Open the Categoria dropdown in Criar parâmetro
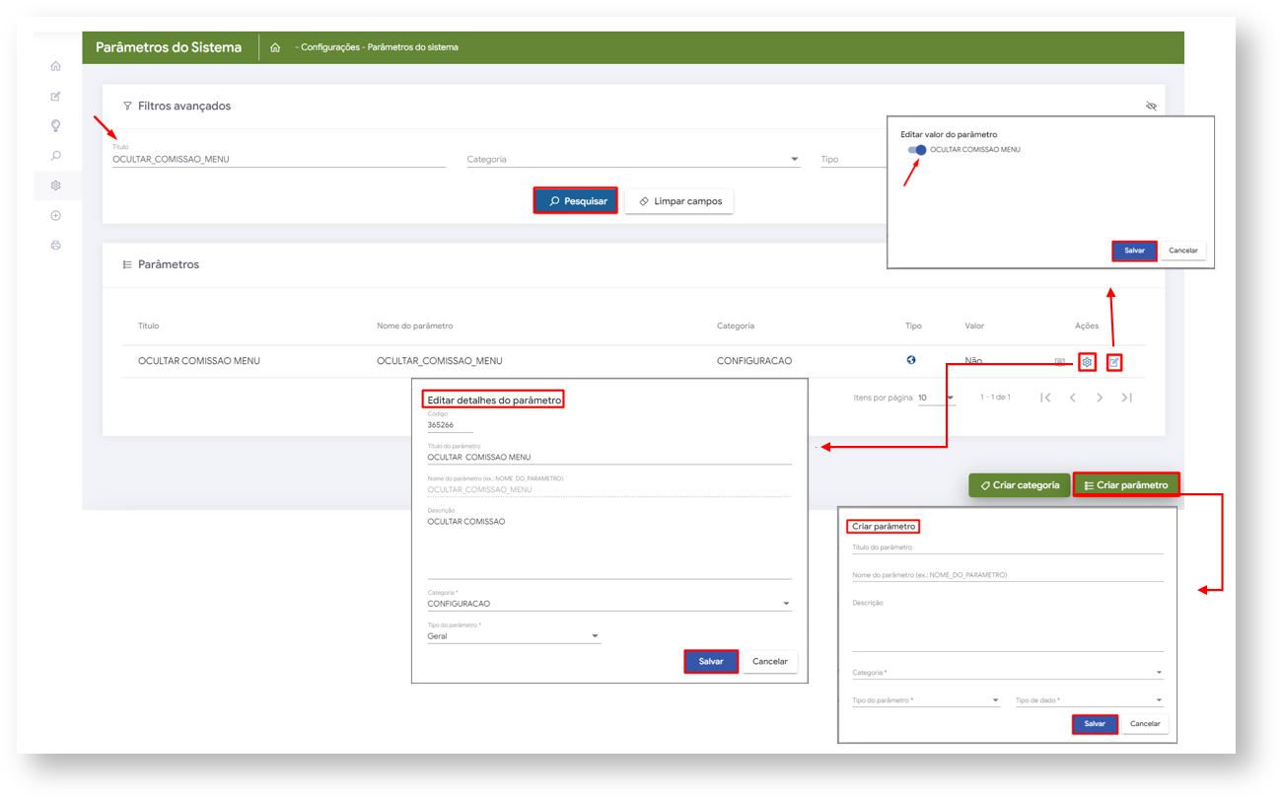1283x801 pixels. 1008,673
